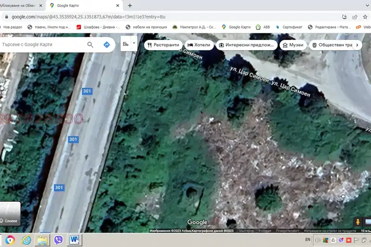Filter by Ресторанти chip
371x247 pixels.
(163, 45)
